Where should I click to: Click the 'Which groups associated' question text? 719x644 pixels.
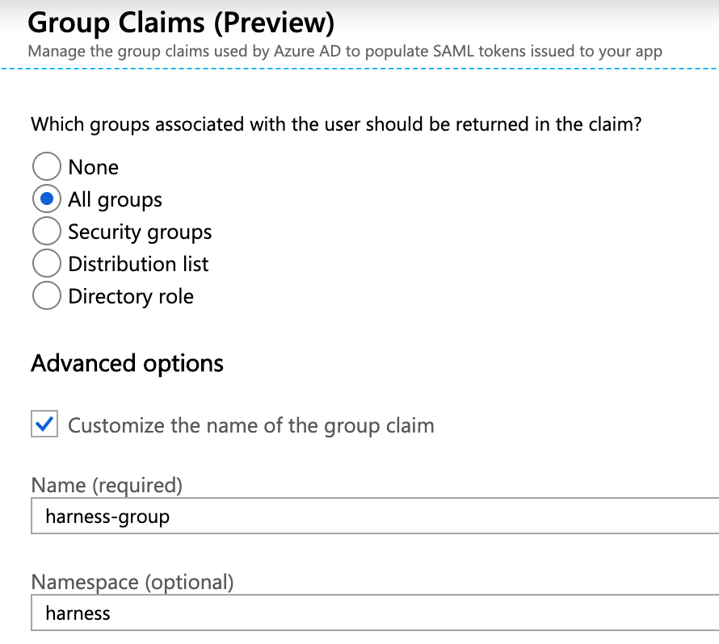(336, 124)
